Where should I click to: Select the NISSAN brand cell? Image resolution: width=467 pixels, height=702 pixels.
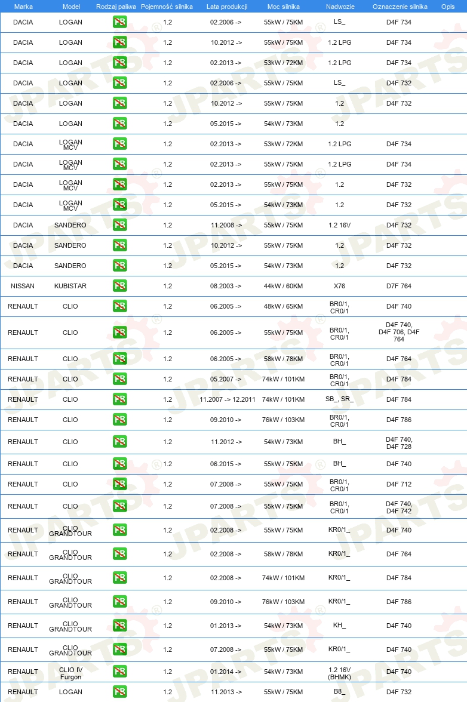click(22, 285)
